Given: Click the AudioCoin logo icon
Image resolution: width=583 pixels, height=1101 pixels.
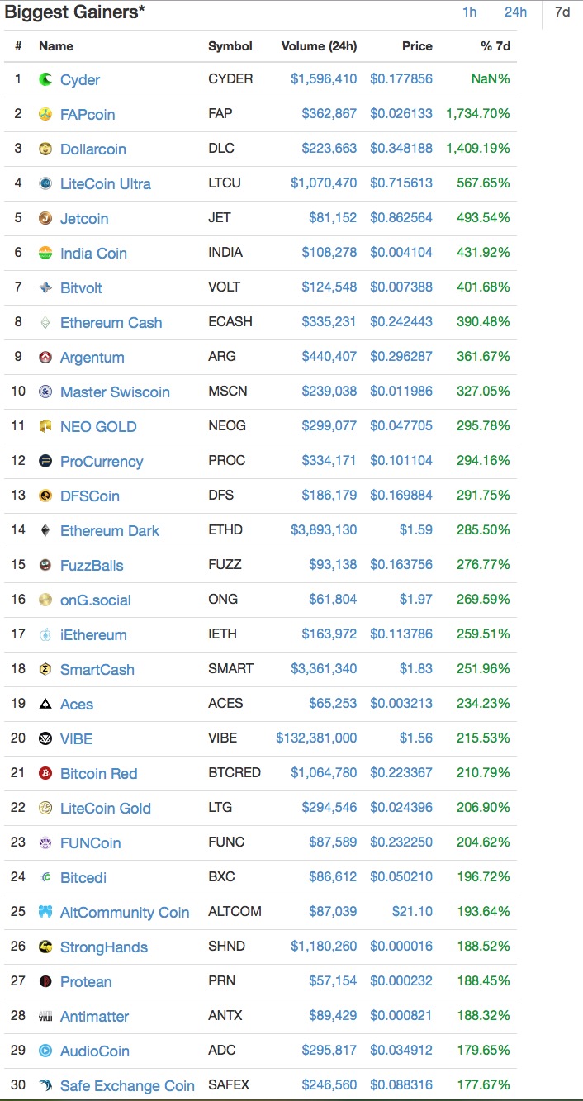Looking at the screenshot, I should click(x=45, y=1051).
